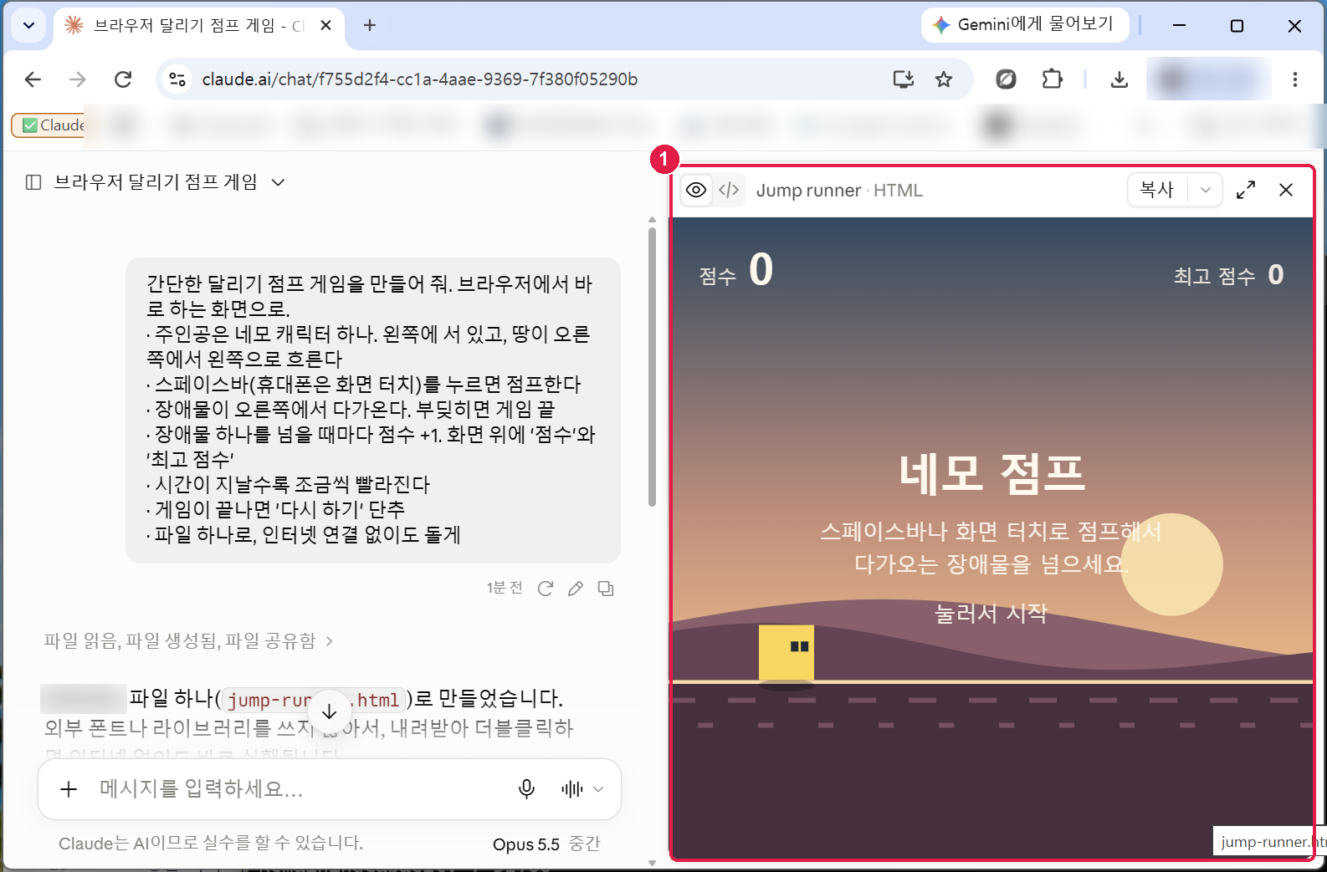1327x872 pixels.
Task: Open the browser extensions puzzle icon
Action: click(x=1052, y=79)
